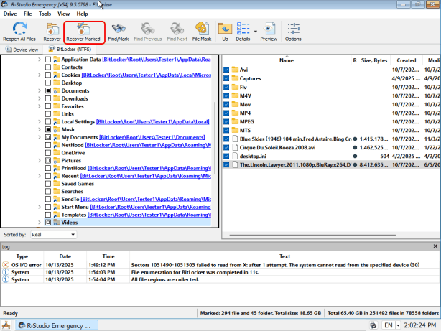Image resolution: width=441 pixels, height=331 pixels.
Task: Check the Desktop folder checkbox in tree
Action: point(48,83)
